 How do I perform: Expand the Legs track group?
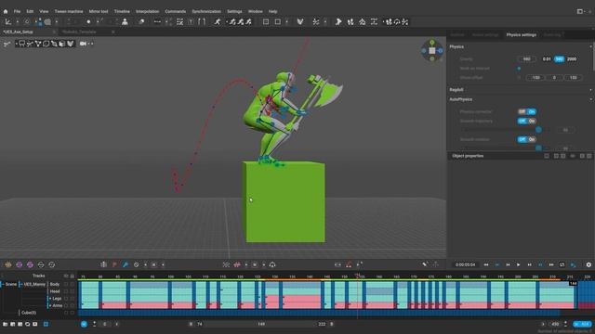click(49, 299)
